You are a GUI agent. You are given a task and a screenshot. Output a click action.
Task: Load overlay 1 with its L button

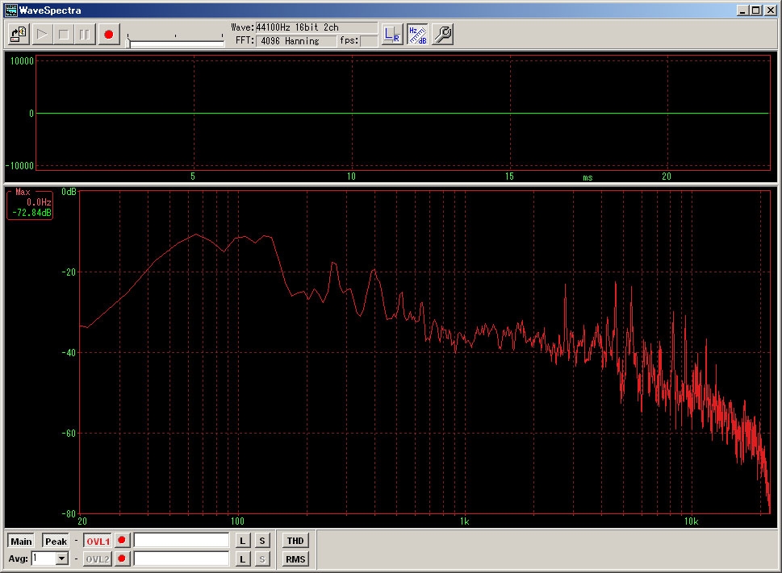[242, 541]
